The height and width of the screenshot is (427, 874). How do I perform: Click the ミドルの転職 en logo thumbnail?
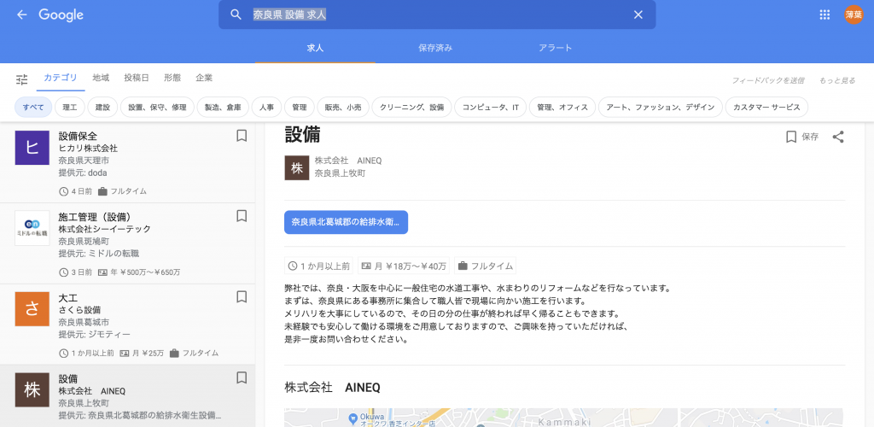tap(32, 228)
